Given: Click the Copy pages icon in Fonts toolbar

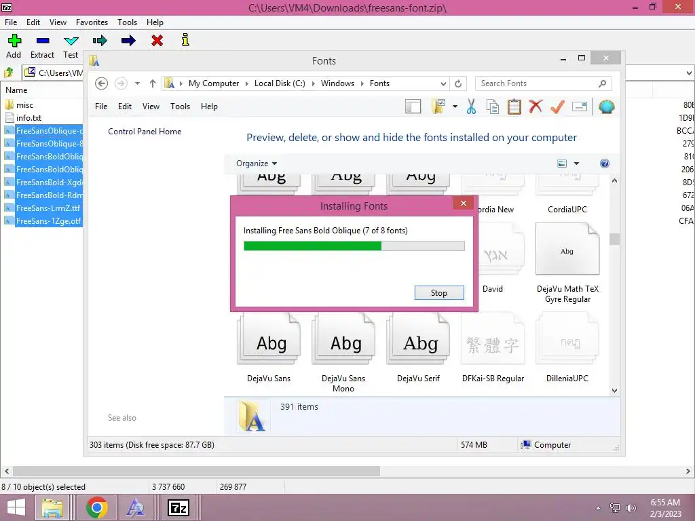Looking at the screenshot, I should [493, 107].
